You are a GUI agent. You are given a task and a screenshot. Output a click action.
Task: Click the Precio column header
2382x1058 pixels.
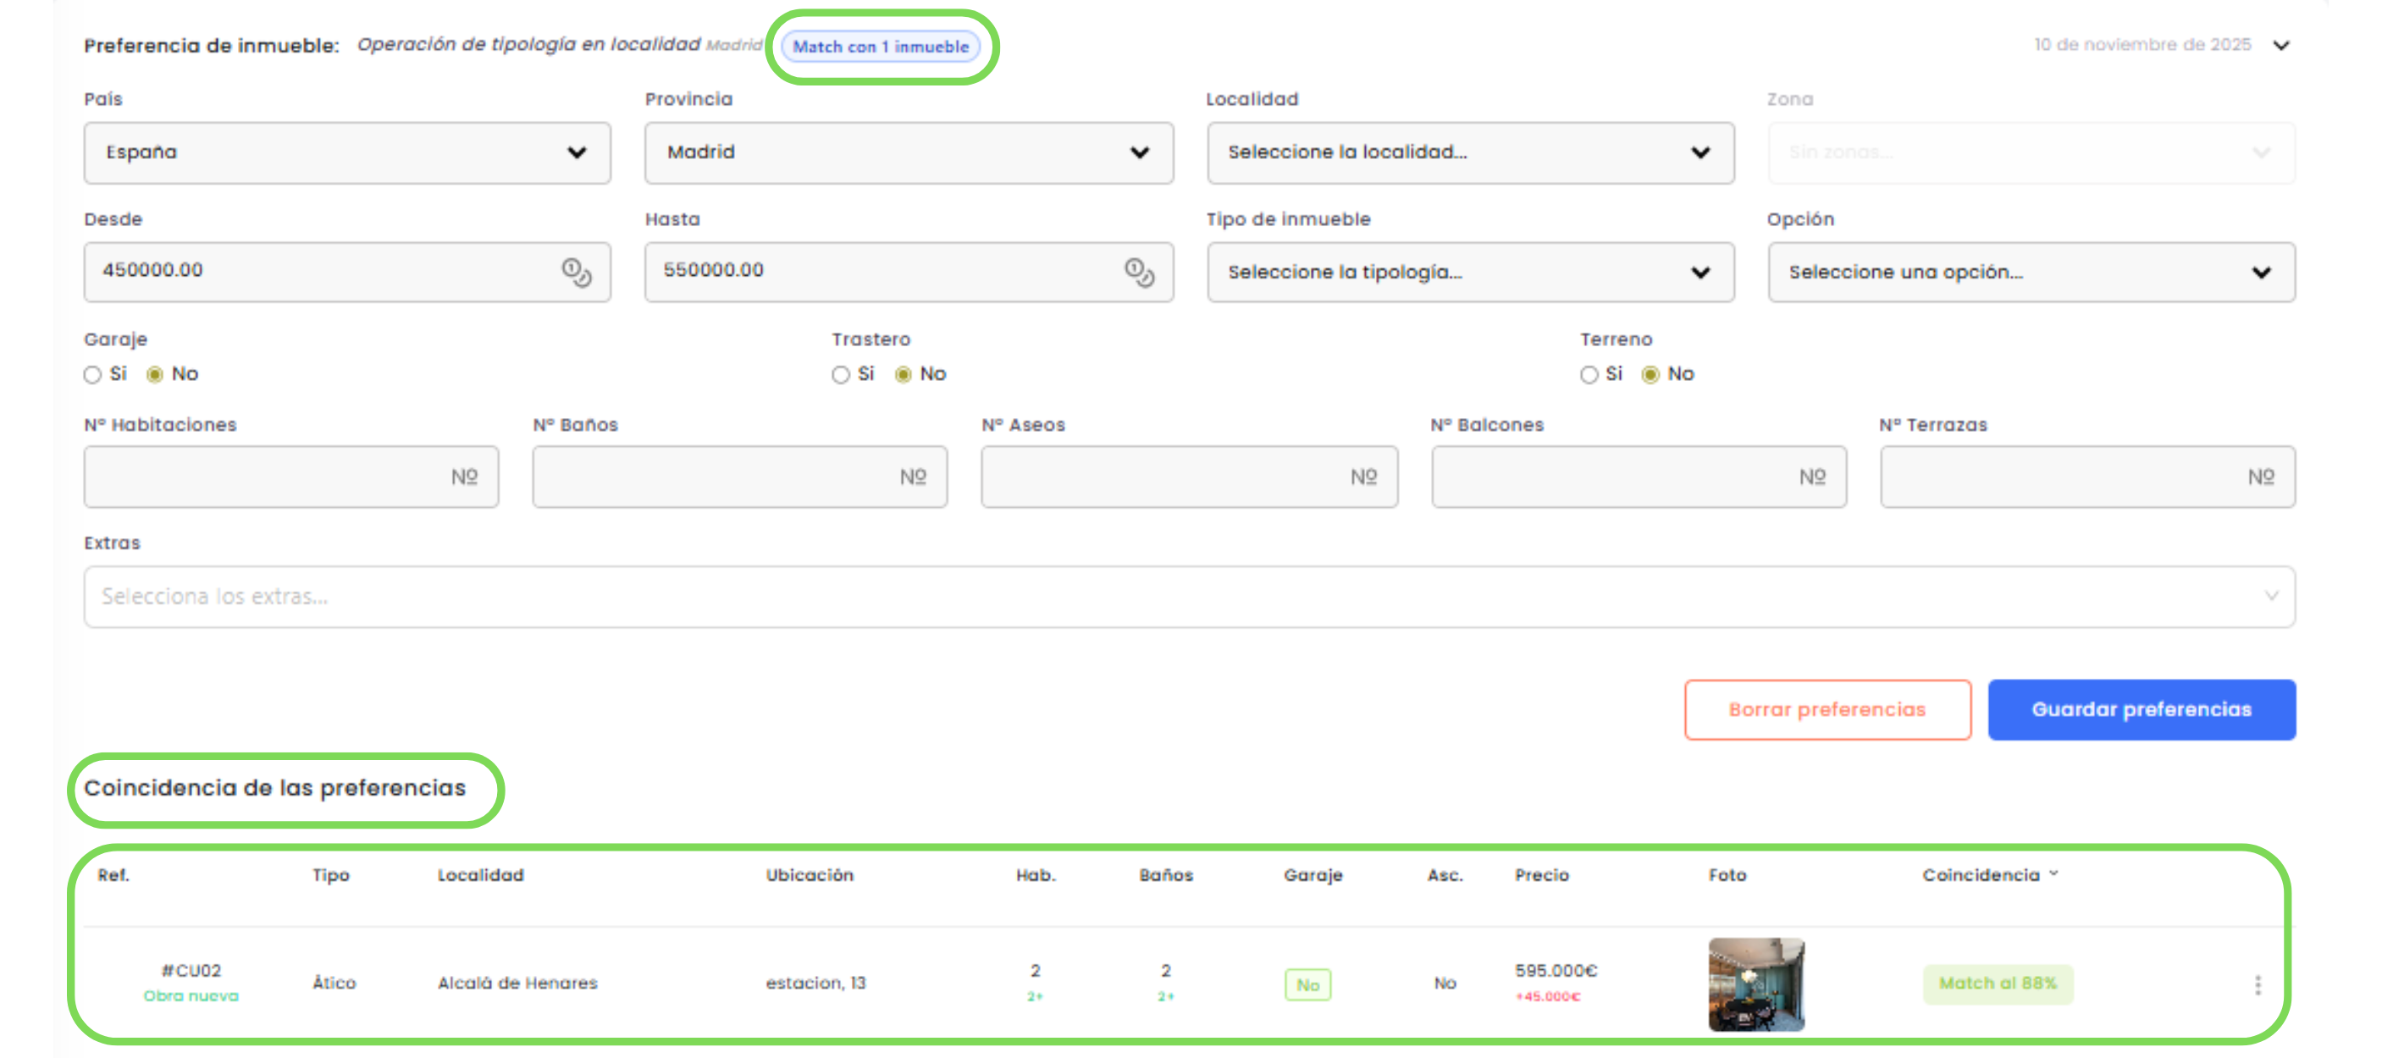coord(1540,875)
